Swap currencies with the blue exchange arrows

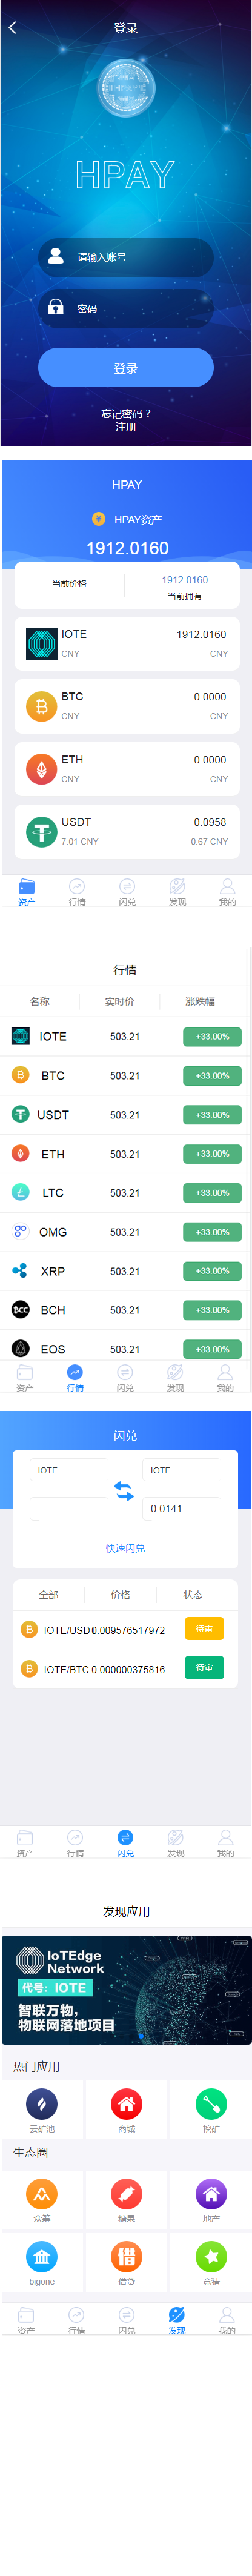tap(124, 1490)
